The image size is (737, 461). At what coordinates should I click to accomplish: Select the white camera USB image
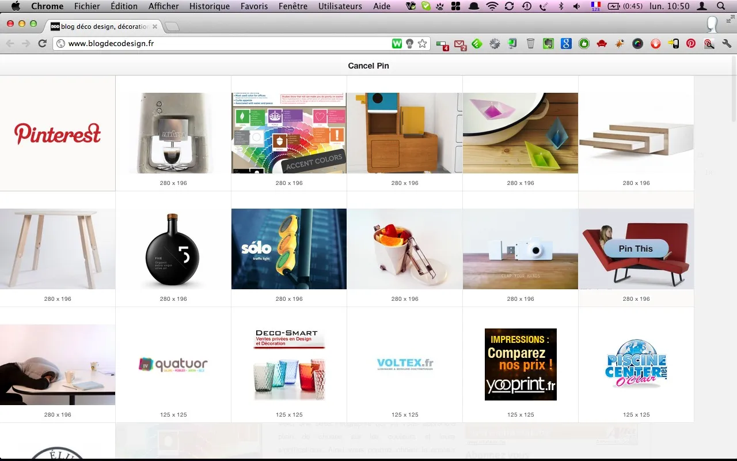(x=521, y=249)
